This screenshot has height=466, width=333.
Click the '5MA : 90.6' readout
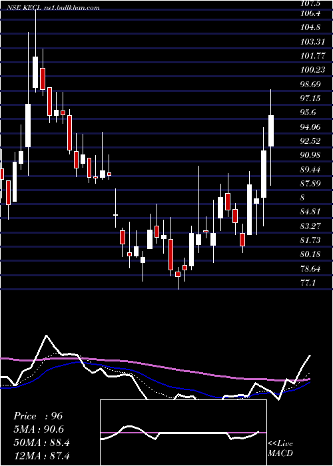tap(39, 429)
